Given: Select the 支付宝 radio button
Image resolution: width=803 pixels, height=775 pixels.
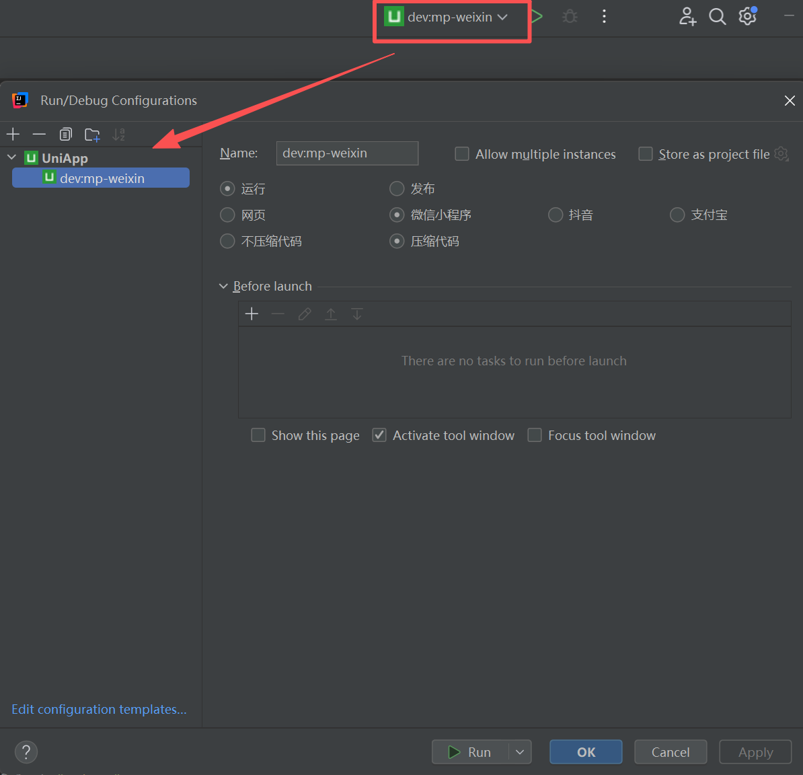Looking at the screenshot, I should (677, 215).
